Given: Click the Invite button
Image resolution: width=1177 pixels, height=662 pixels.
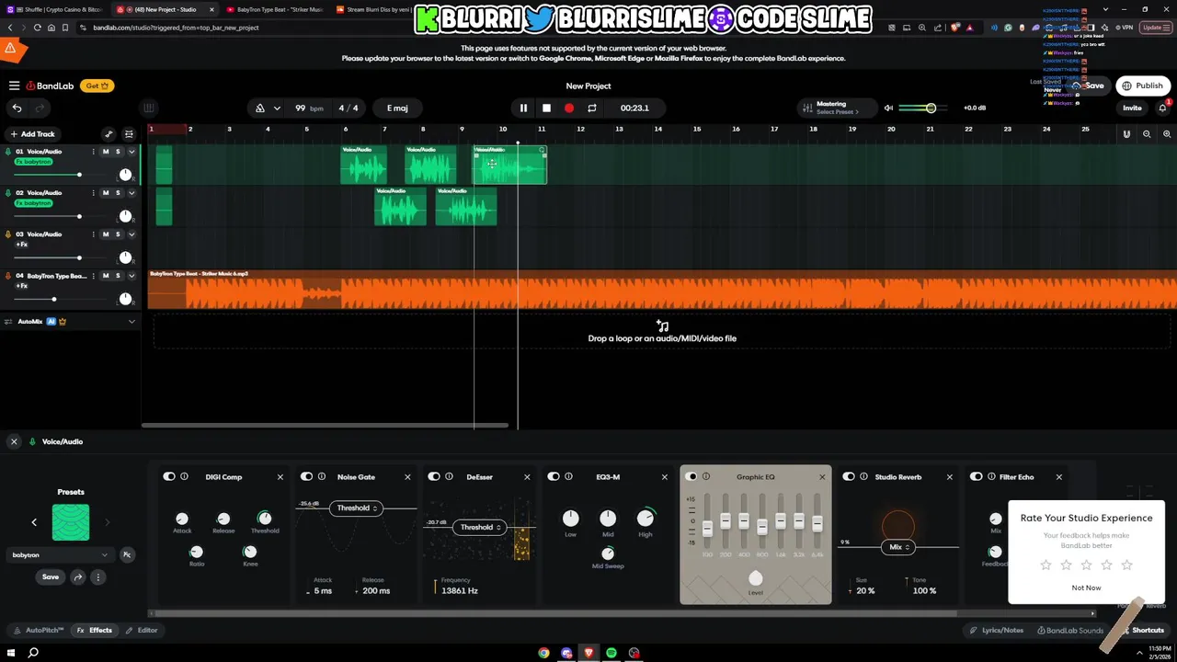Looking at the screenshot, I should pos(1132,108).
